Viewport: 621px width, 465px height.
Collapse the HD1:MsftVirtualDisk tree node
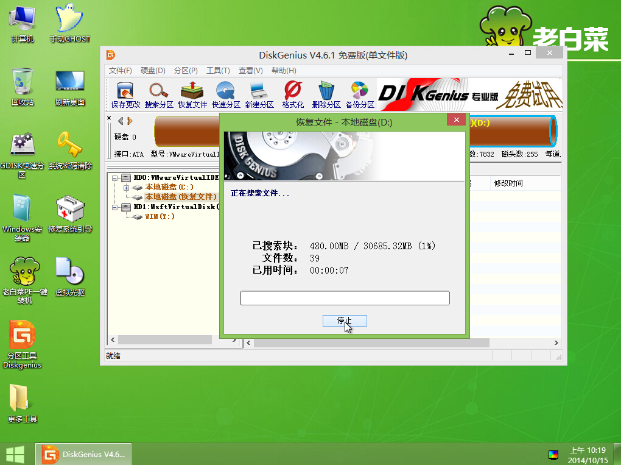pyautogui.click(x=115, y=207)
